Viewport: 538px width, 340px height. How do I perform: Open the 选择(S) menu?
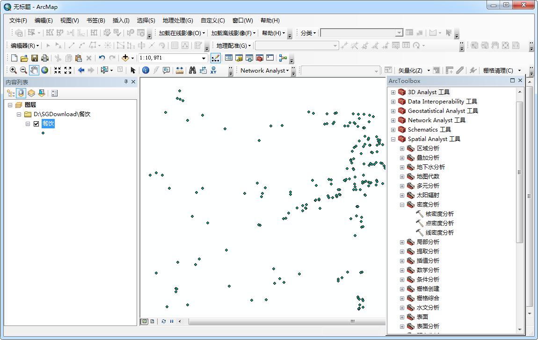point(145,20)
